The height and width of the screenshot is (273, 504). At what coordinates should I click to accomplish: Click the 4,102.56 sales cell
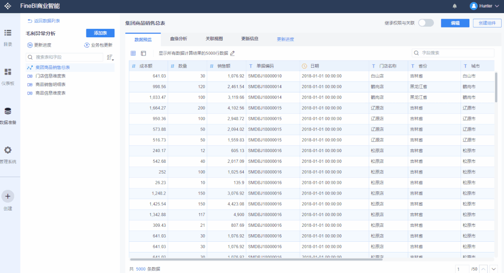(227, 108)
